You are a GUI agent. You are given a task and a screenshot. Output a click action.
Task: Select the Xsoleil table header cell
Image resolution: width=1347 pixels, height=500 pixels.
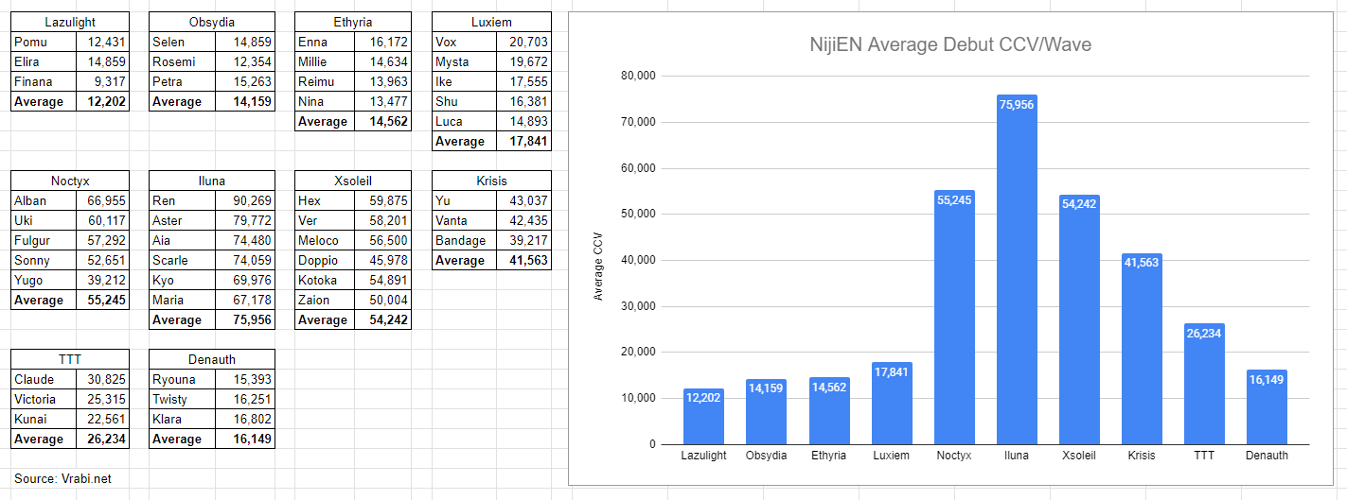point(353,181)
